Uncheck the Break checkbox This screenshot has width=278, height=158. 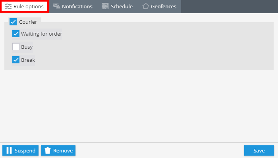[x=16, y=60]
